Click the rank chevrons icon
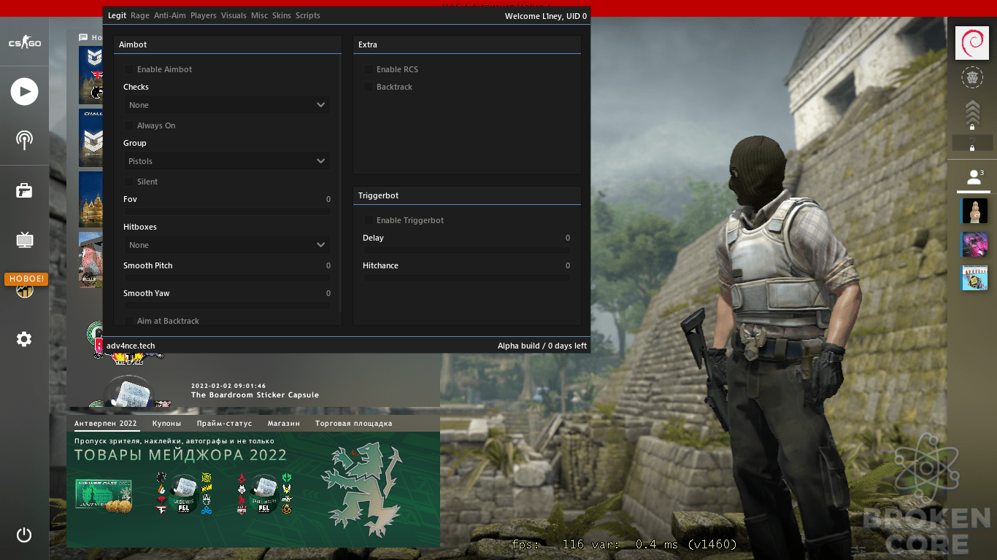This screenshot has width=997, height=560. 972,113
